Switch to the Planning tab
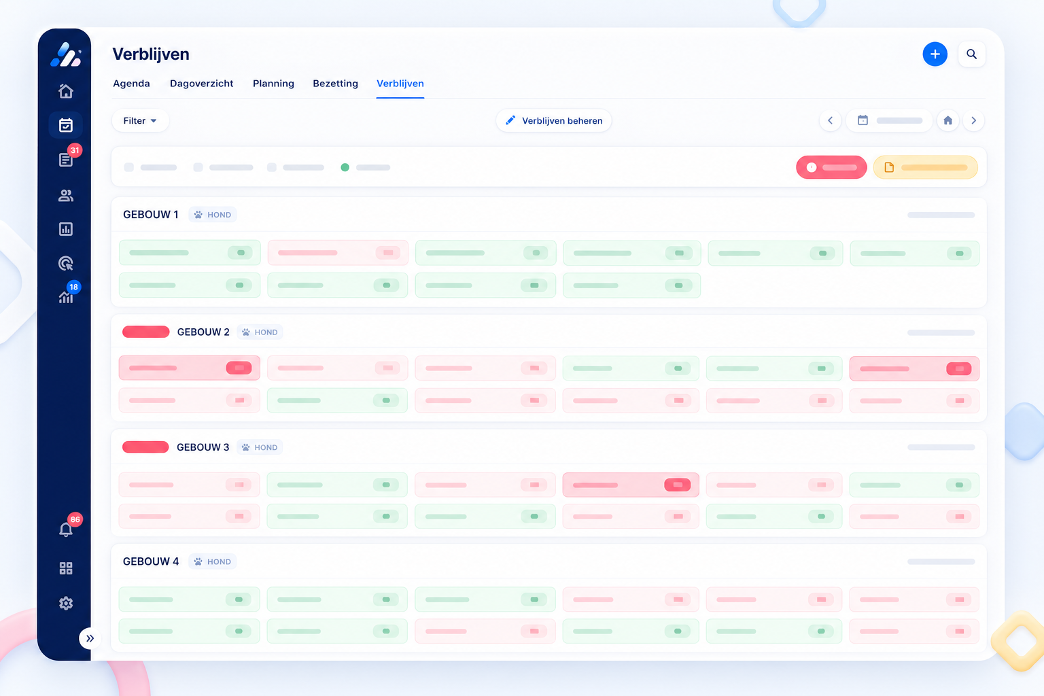The height and width of the screenshot is (696, 1044). click(x=273, y=84)
